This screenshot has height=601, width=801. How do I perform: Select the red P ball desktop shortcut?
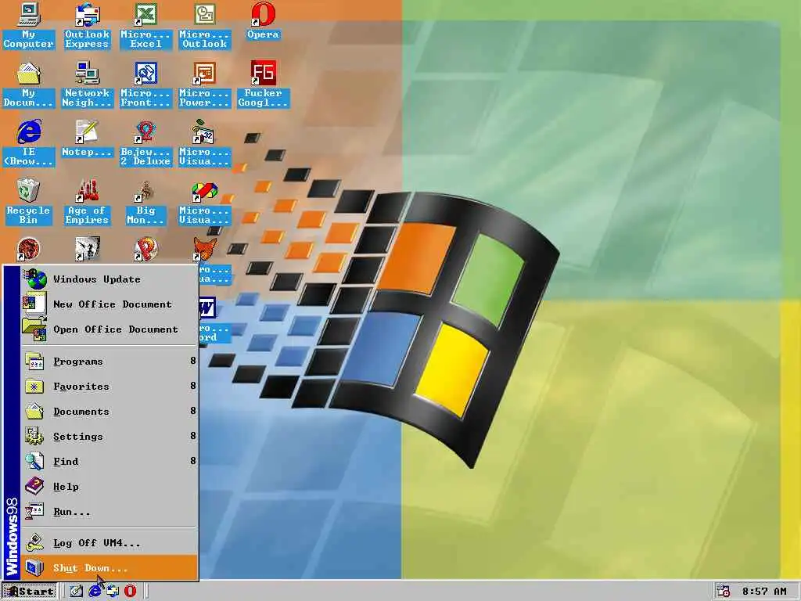(x=145, y=250)
